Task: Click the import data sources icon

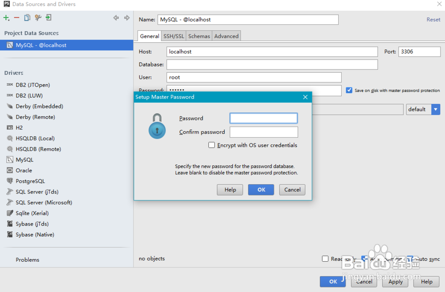Action: click(x=49, y=18)
